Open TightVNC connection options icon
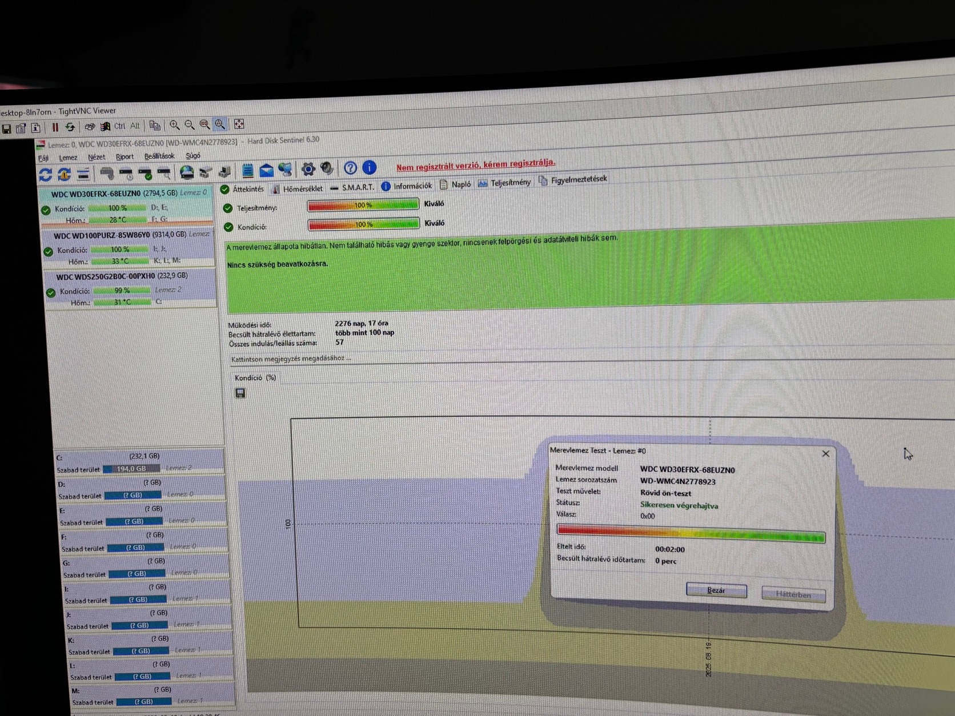This screenshot has width=955, height=716. tap(21, 128)
